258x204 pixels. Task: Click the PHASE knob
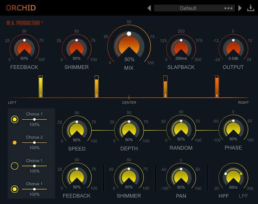pos(233,130)
